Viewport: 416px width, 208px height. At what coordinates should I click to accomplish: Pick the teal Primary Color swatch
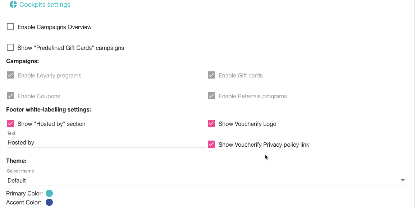point(49,194)
